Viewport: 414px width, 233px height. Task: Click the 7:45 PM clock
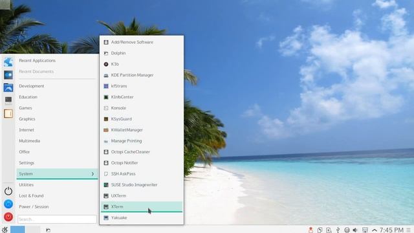391,230
